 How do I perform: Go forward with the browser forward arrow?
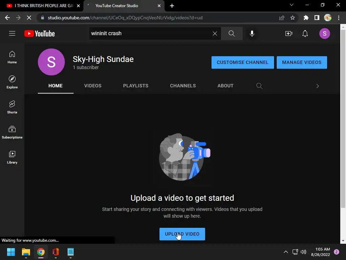18,18
